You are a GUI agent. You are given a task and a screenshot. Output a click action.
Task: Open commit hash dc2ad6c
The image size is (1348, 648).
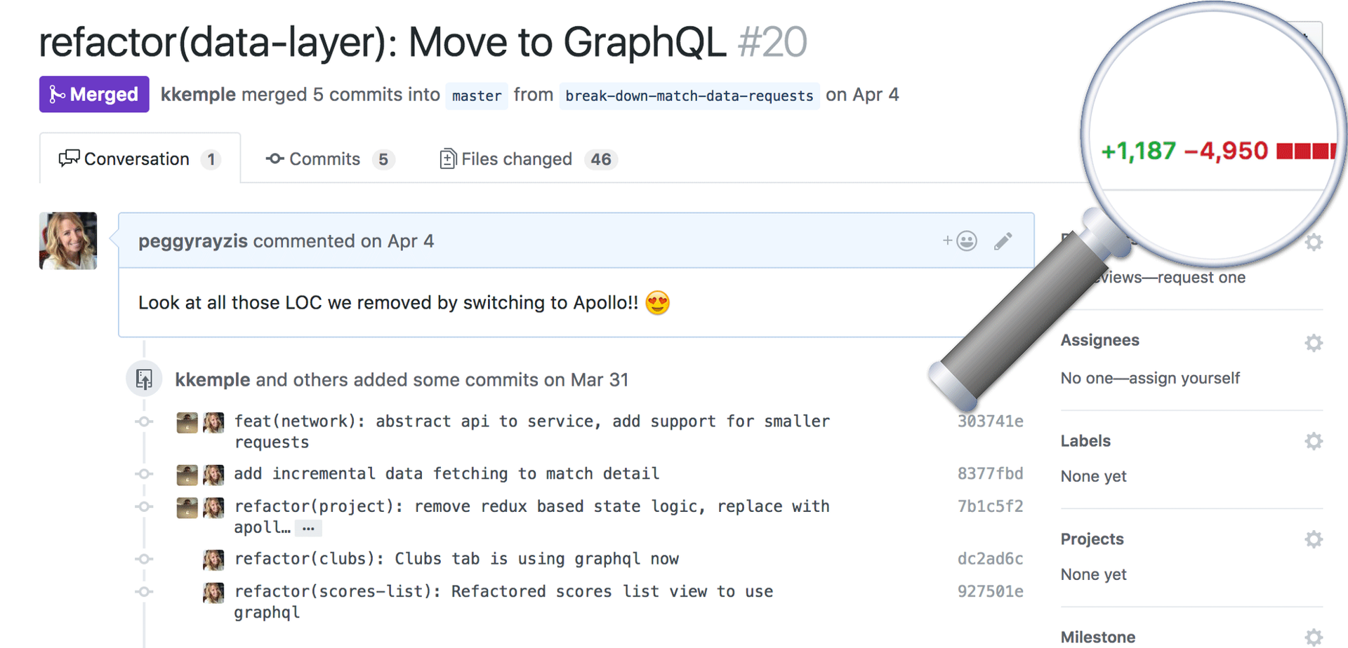click(990, 559)
